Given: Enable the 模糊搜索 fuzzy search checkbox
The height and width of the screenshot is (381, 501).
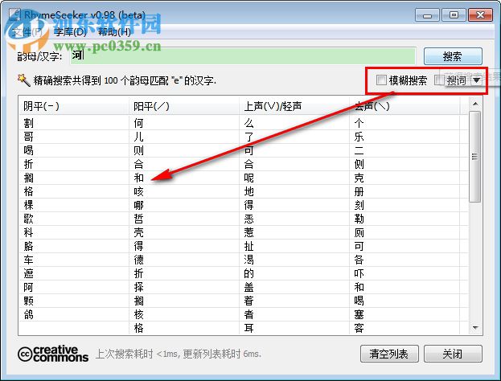Looking at the screenshot, I should point(381,80).
